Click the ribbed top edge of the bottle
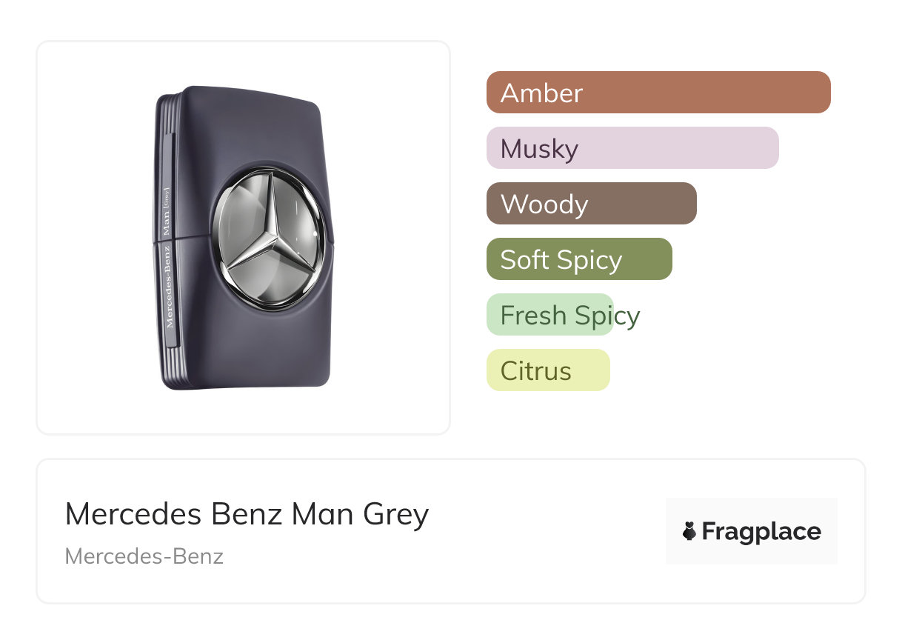Image resolution: width=902 pixels, height=640 pixels. tap(167, 111)
